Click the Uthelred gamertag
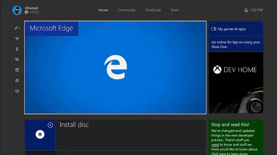 point(31,8)
